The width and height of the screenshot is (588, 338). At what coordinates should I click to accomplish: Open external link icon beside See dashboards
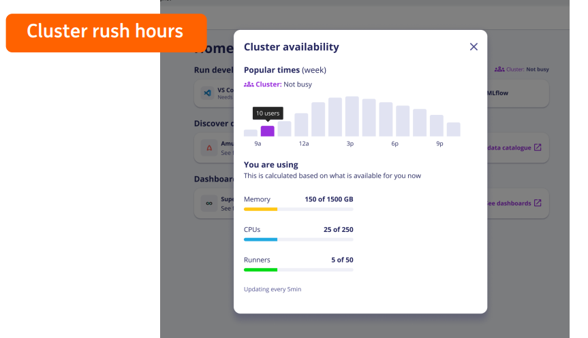coord(538,203)
